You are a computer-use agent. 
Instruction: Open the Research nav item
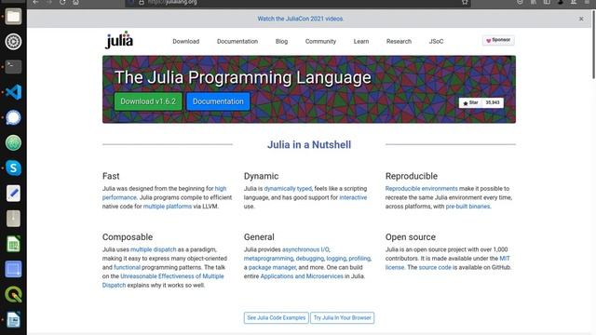tap(399, 41)
